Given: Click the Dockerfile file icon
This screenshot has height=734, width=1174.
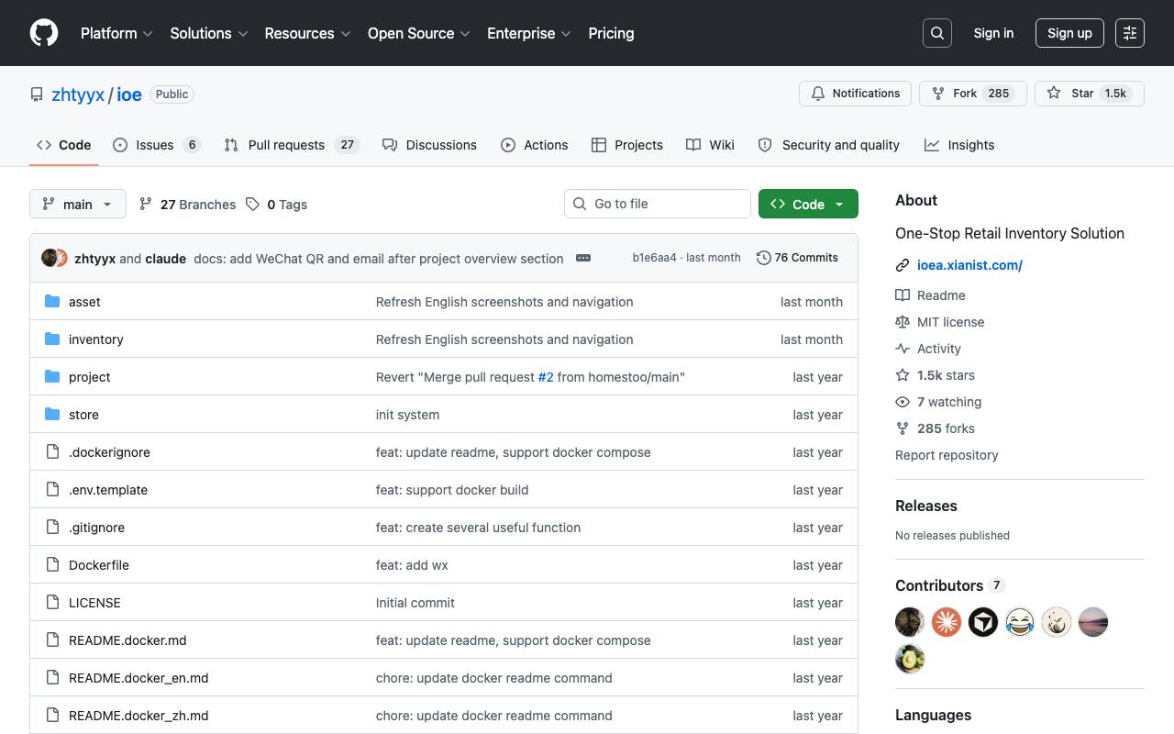Looking at the screenshot, I should pos(52,565).
